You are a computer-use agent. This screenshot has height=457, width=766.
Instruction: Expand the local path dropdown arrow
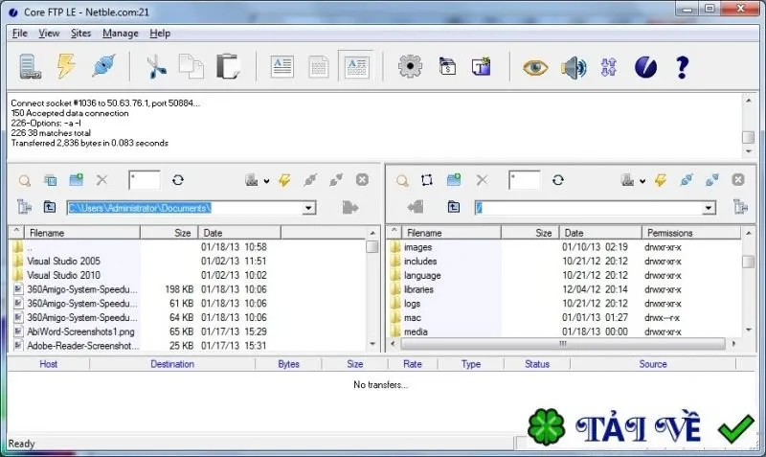point(308,208)
